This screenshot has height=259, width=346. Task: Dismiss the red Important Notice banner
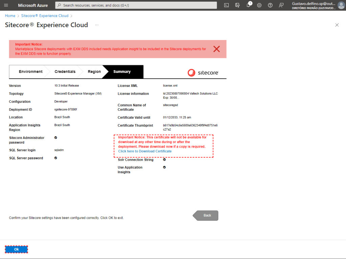point(216,49)
